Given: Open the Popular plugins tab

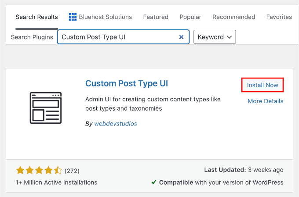Looking at the screenshot, I should tap(190, 17).
